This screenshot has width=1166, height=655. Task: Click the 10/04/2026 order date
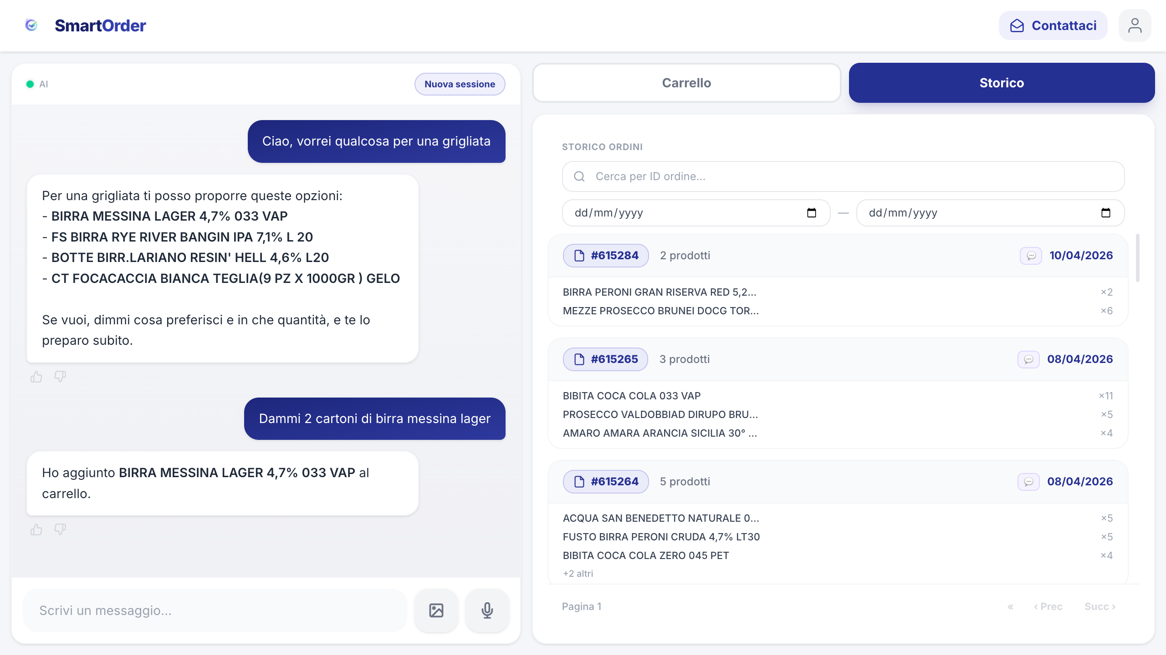pos(1081,256)
